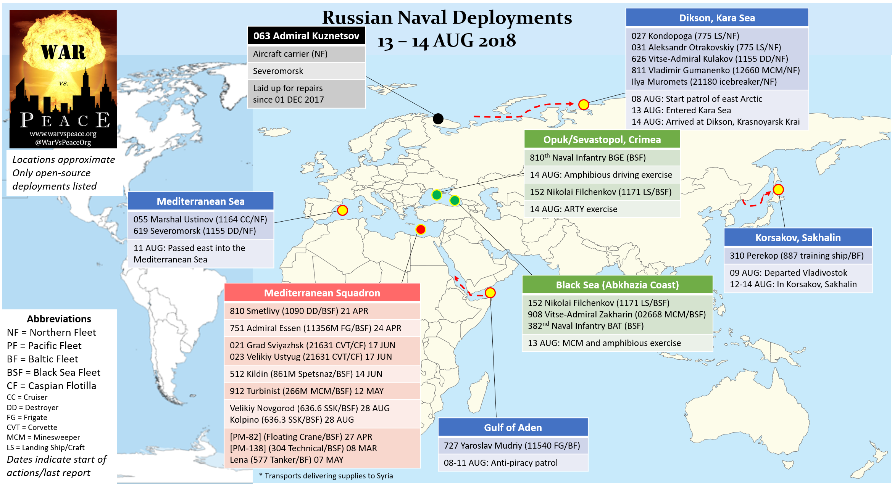Click BSF = Black Sea Fleet legend entry

tap(54, 372)
